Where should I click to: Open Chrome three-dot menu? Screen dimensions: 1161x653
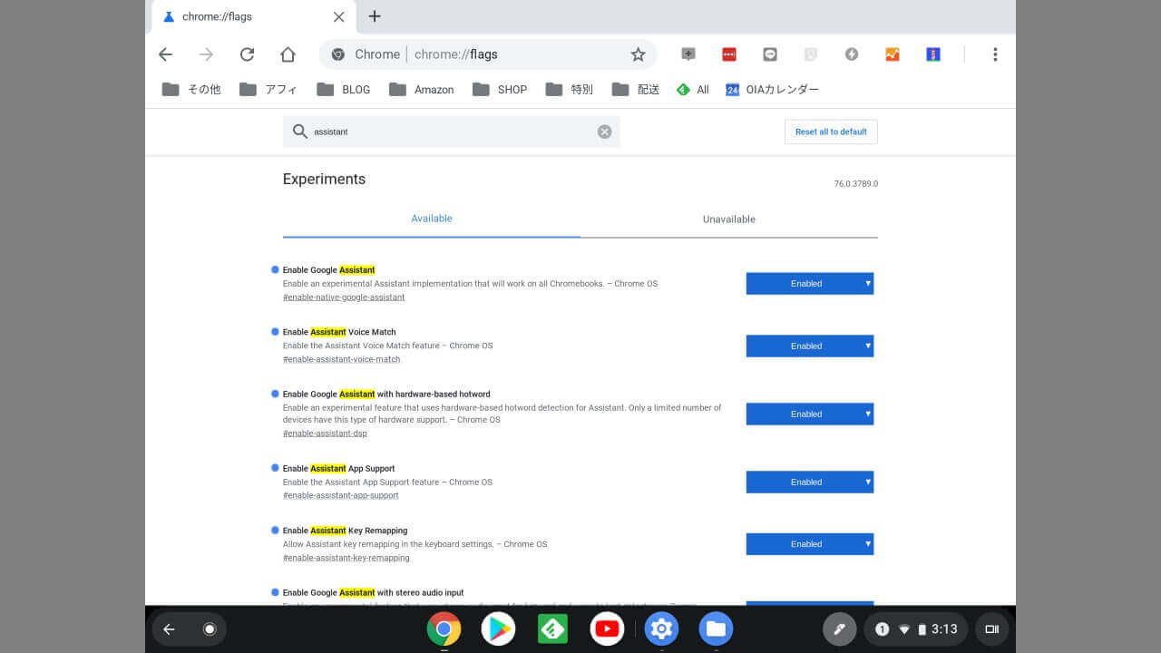click(994, 54)
